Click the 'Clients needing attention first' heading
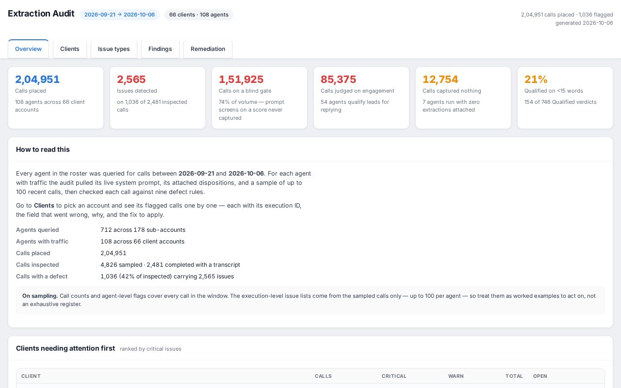 tap(65, 348)
